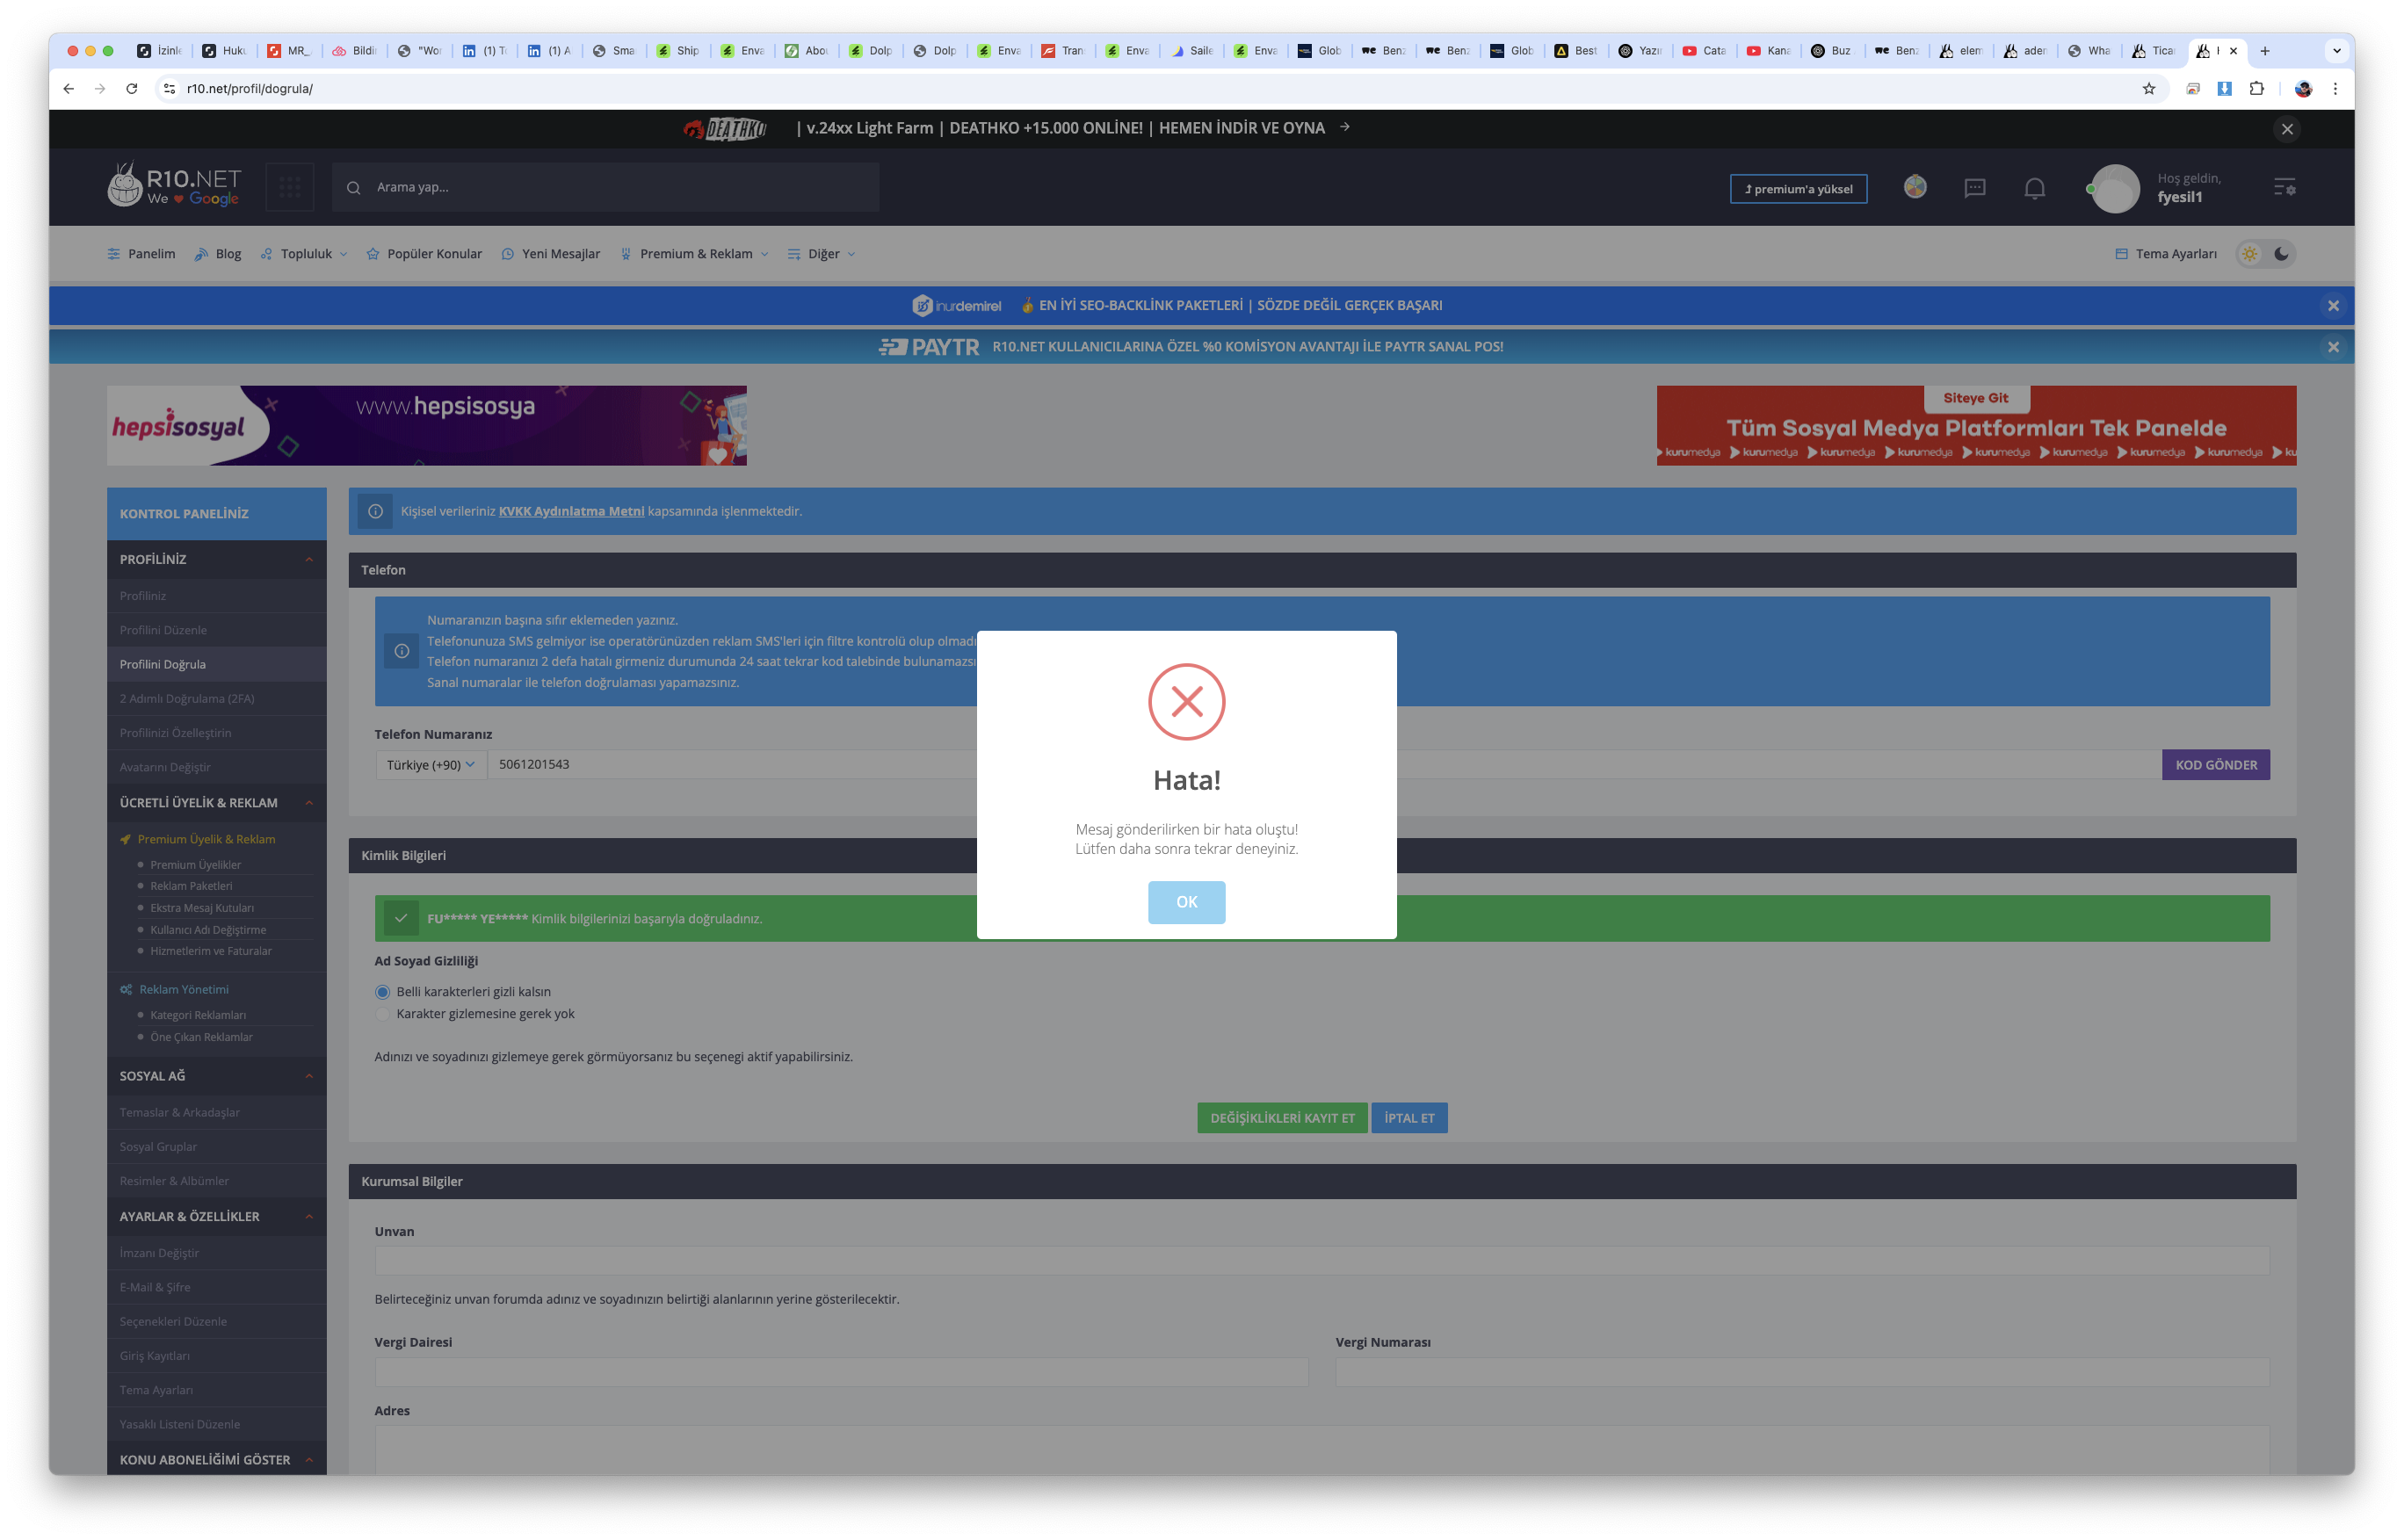This screenshot has width=2404, height=1540.
Task: Select 'Karakter gizlemesine gerek yok' radio option
Action: [382, 1014]
